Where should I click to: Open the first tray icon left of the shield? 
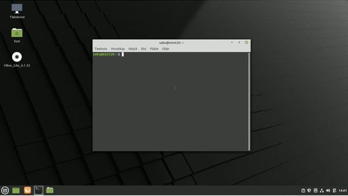pyautogui.click(x=303, y=191)
